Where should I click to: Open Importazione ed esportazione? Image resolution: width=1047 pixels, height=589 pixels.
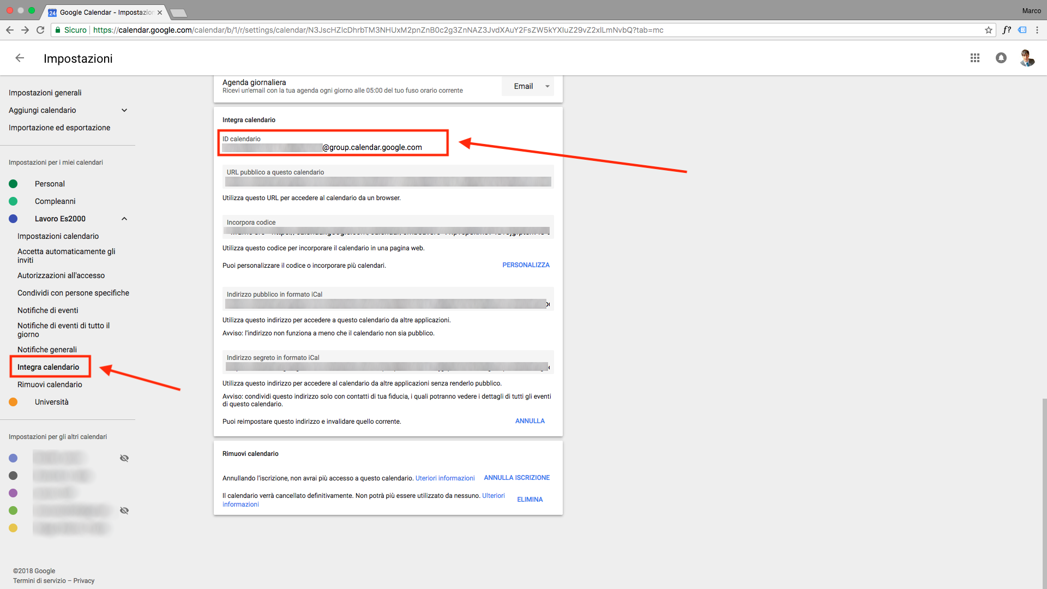59,128
